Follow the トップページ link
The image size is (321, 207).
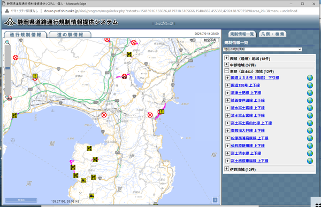click(164, 23)
